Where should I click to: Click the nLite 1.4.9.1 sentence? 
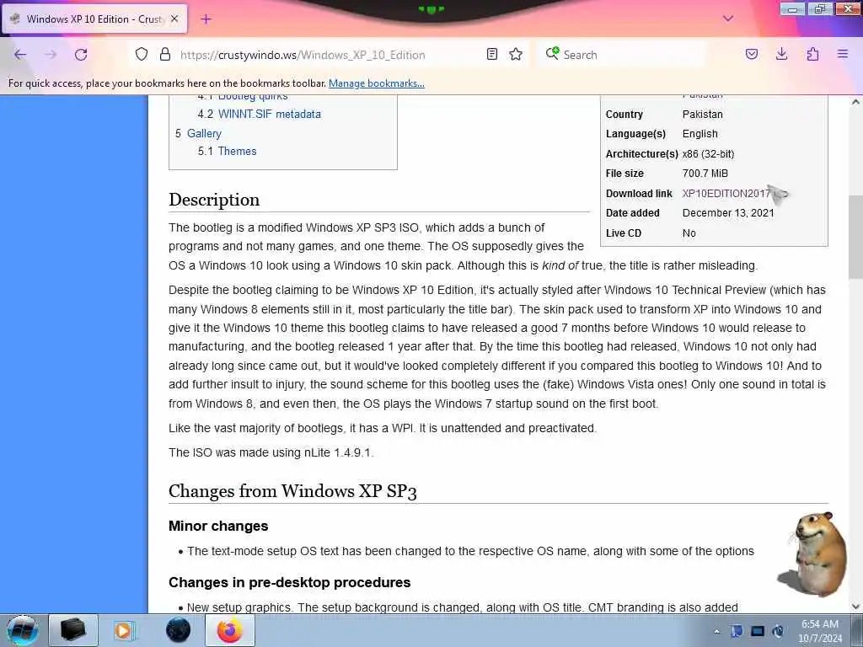pos(271,452)
